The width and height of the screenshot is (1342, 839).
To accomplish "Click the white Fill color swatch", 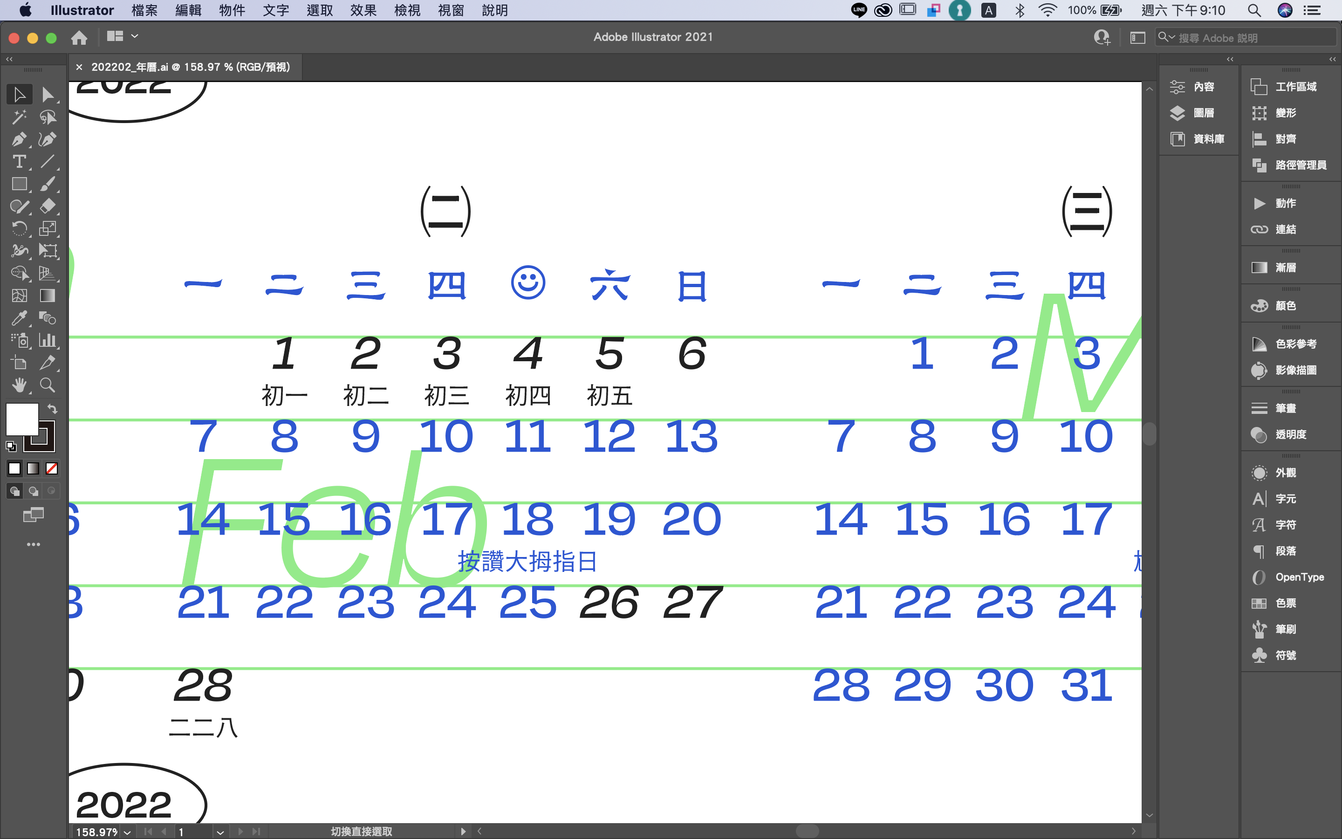I will [x=21, y=419].
